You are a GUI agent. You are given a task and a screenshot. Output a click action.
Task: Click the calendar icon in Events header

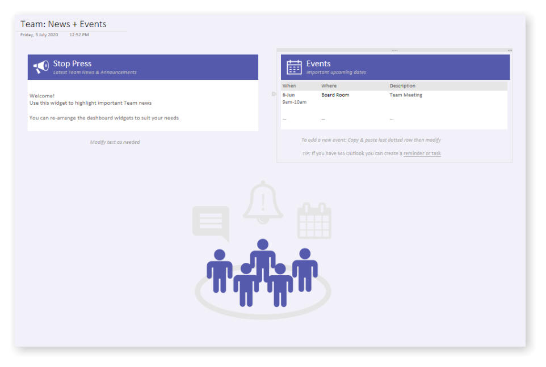click(x=294, y=67)
